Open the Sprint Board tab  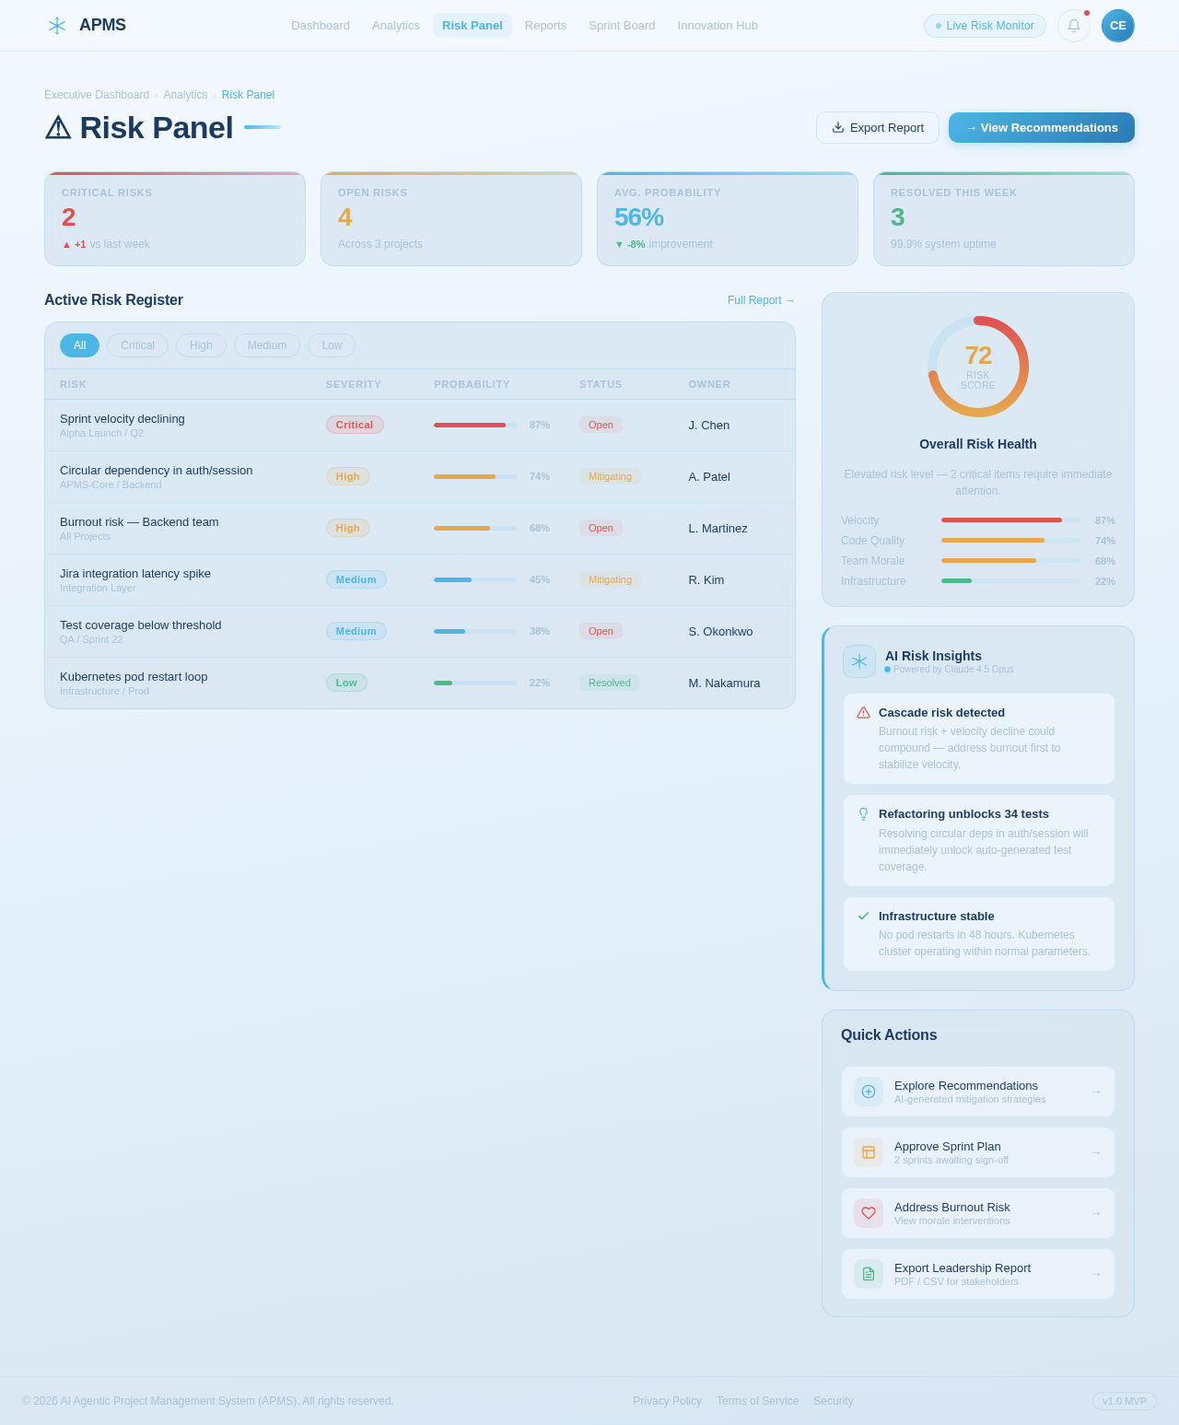622,26
